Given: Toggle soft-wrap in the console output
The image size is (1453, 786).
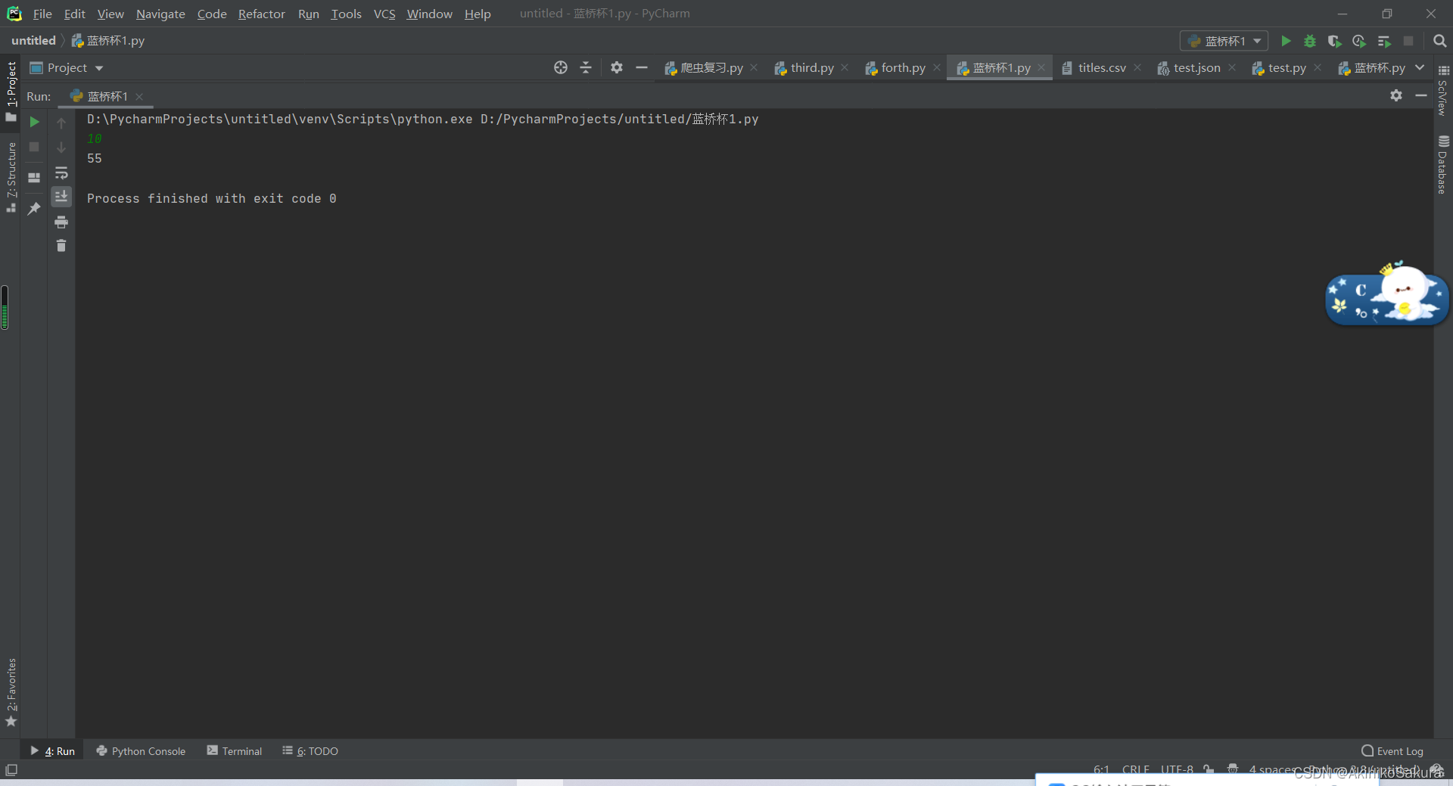Looking at the screenshot, I should [61, 173].
